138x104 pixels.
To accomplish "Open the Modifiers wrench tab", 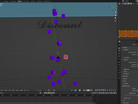I will pos(119,65).
